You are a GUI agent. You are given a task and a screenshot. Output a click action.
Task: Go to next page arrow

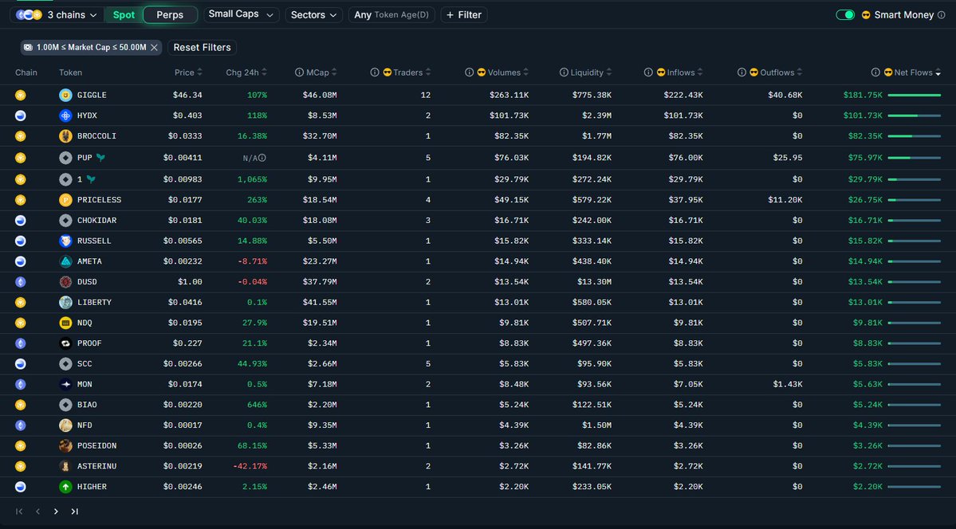point(56,511)
